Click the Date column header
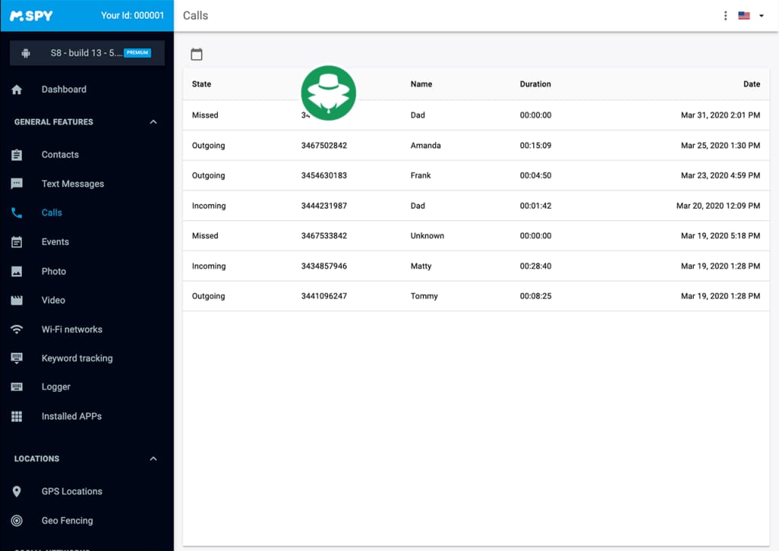This screenshot has width=779, height=551. point(751,84)
